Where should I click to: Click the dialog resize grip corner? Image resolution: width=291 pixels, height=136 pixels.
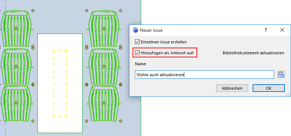click(288, 94)
